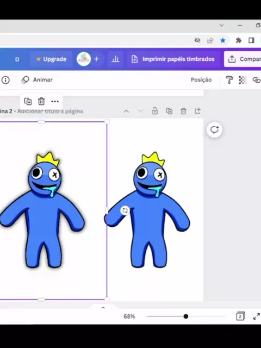Expand page thumbnails with bottom caret

[x=103, y=308]
